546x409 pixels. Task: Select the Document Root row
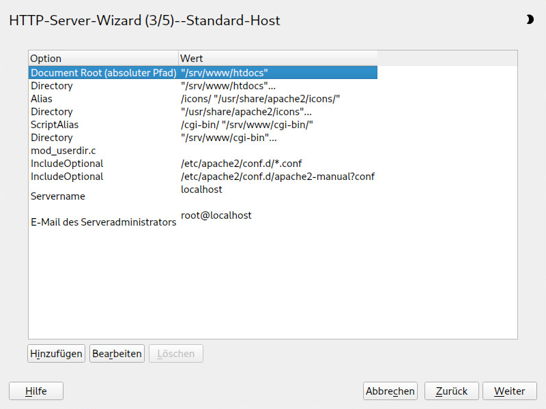click(203, 73)
